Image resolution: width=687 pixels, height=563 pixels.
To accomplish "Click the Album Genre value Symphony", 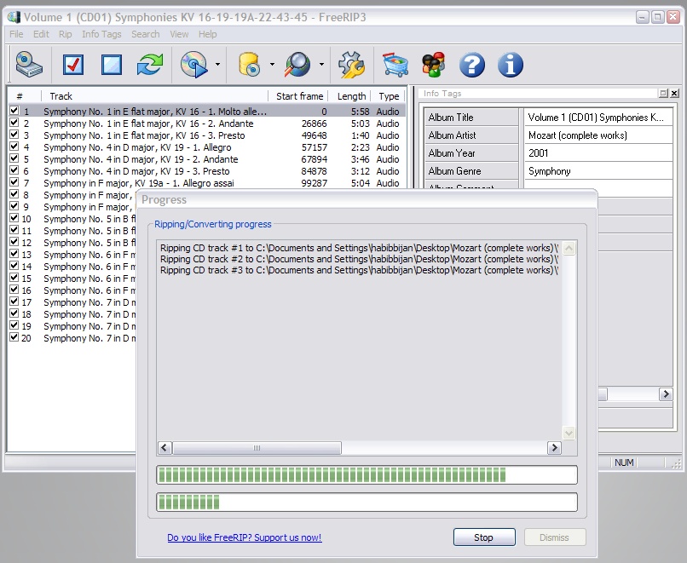I will tap(598, 171).
